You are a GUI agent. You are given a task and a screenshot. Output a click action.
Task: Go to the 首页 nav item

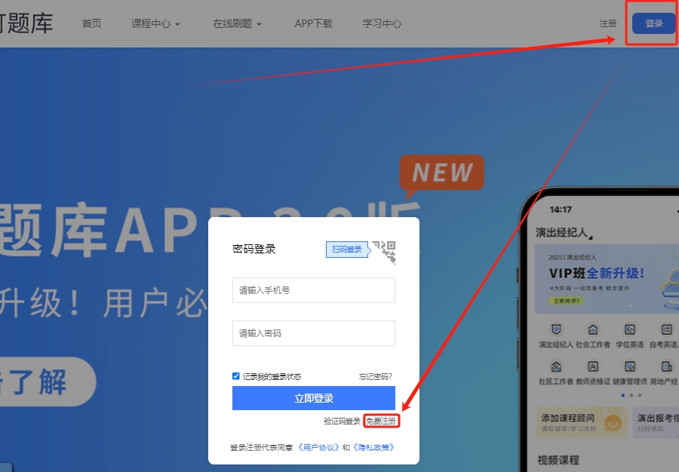point(92,23)
